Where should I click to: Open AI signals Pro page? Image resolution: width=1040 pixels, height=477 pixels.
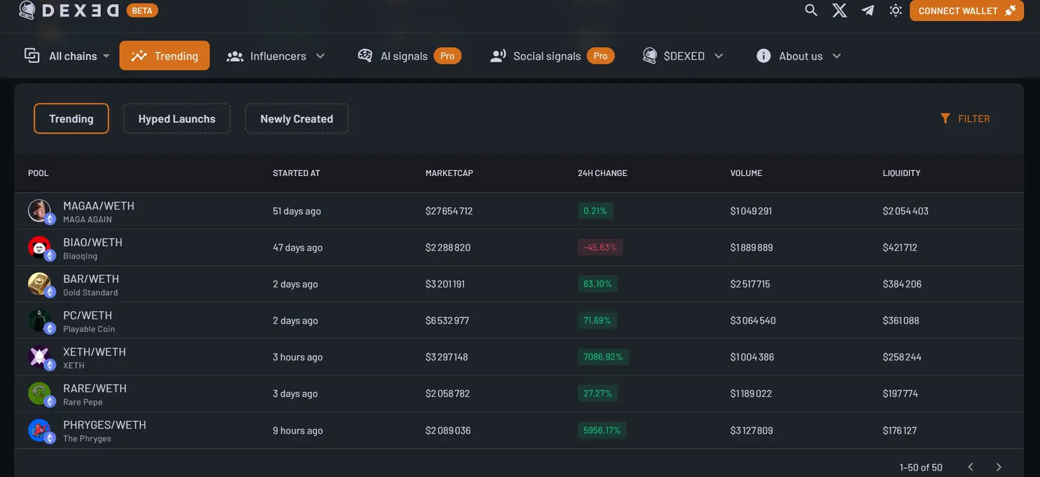coord(409,56)
